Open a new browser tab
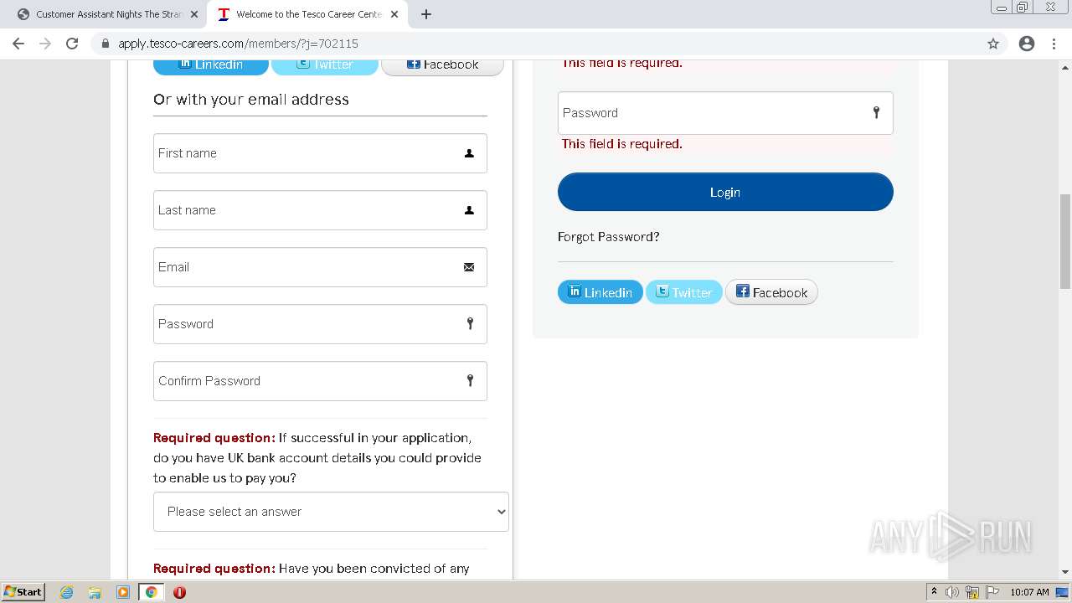The height and width of the screenshot is (603, 1072). [x=426, y=14]
